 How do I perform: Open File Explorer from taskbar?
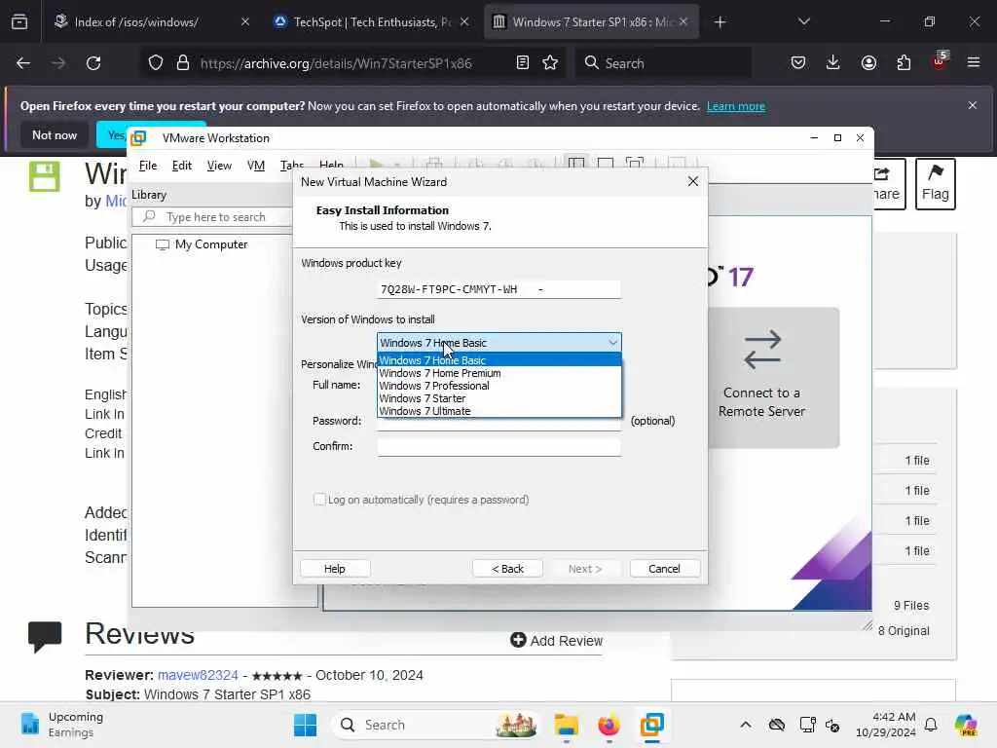(x=566, y=725)
